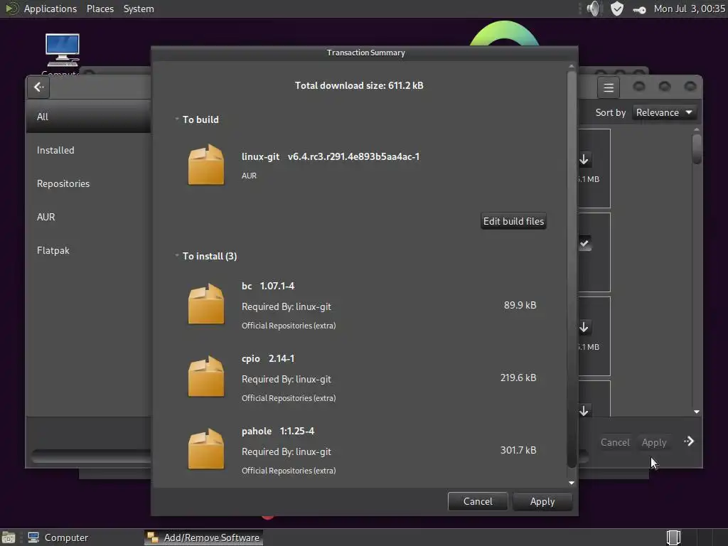Click the bc 1.07.1-4 package name
The width and height of the screenshot is (728, 546).
tap(268, 286)
